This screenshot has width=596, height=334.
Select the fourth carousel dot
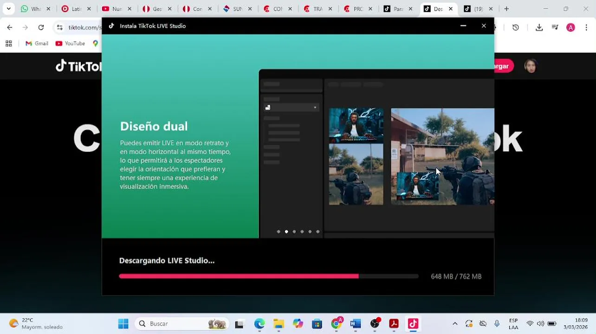point(302,231)
